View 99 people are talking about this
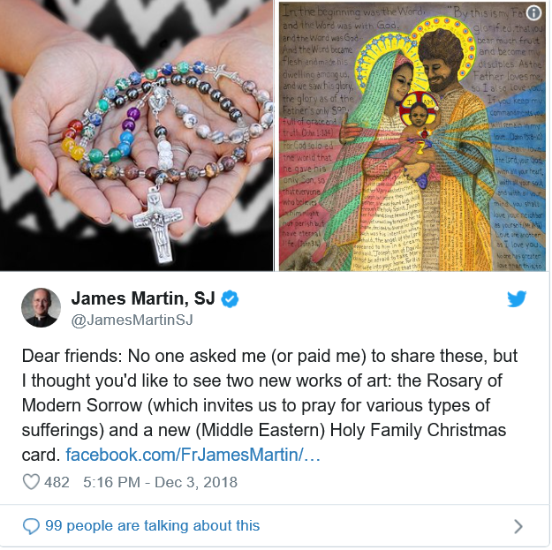 (153, 525)
